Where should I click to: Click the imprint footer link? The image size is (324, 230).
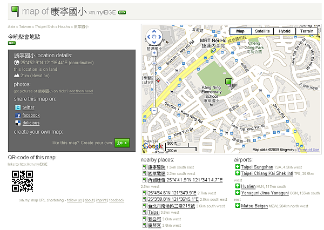(x=102, y=200)
